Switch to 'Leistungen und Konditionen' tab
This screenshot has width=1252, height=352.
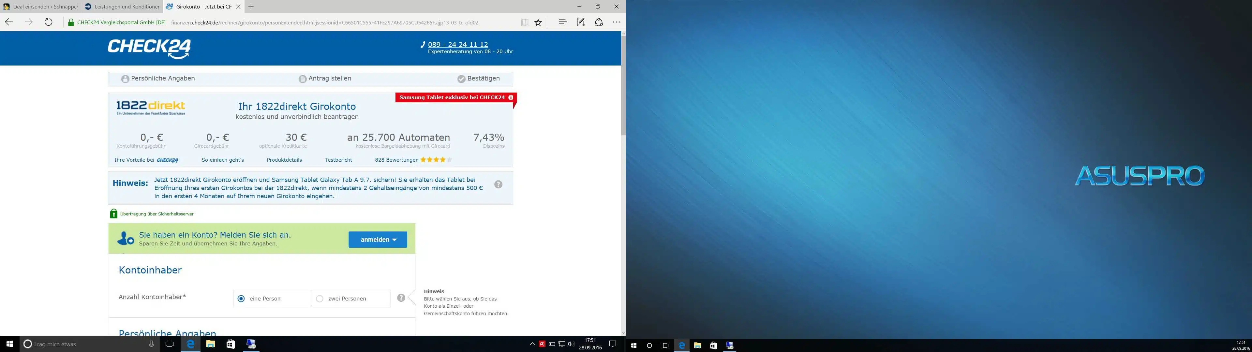[x=122, y=7]
